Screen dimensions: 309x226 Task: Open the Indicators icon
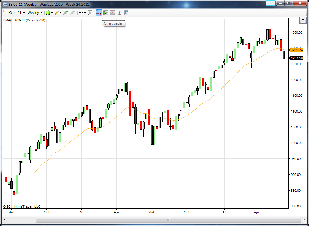[x=113, y=13]
